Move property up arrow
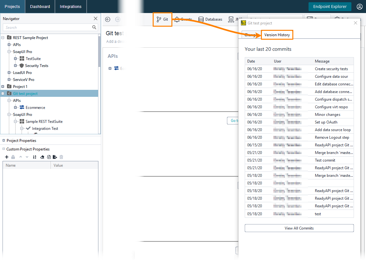Viewport: 366px width, 260px height. 21,157
